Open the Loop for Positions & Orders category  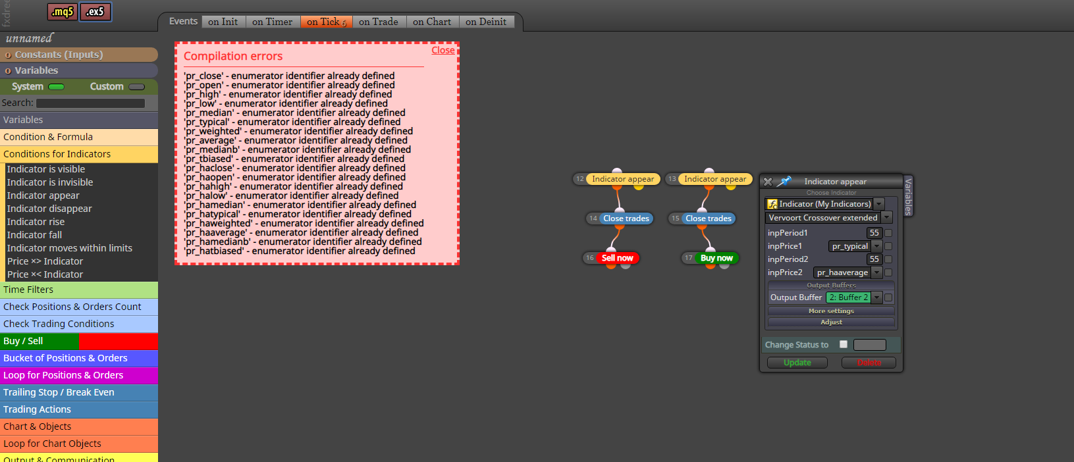79,375
